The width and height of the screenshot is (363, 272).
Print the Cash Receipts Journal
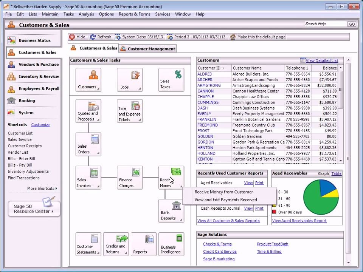click(259, 208)
